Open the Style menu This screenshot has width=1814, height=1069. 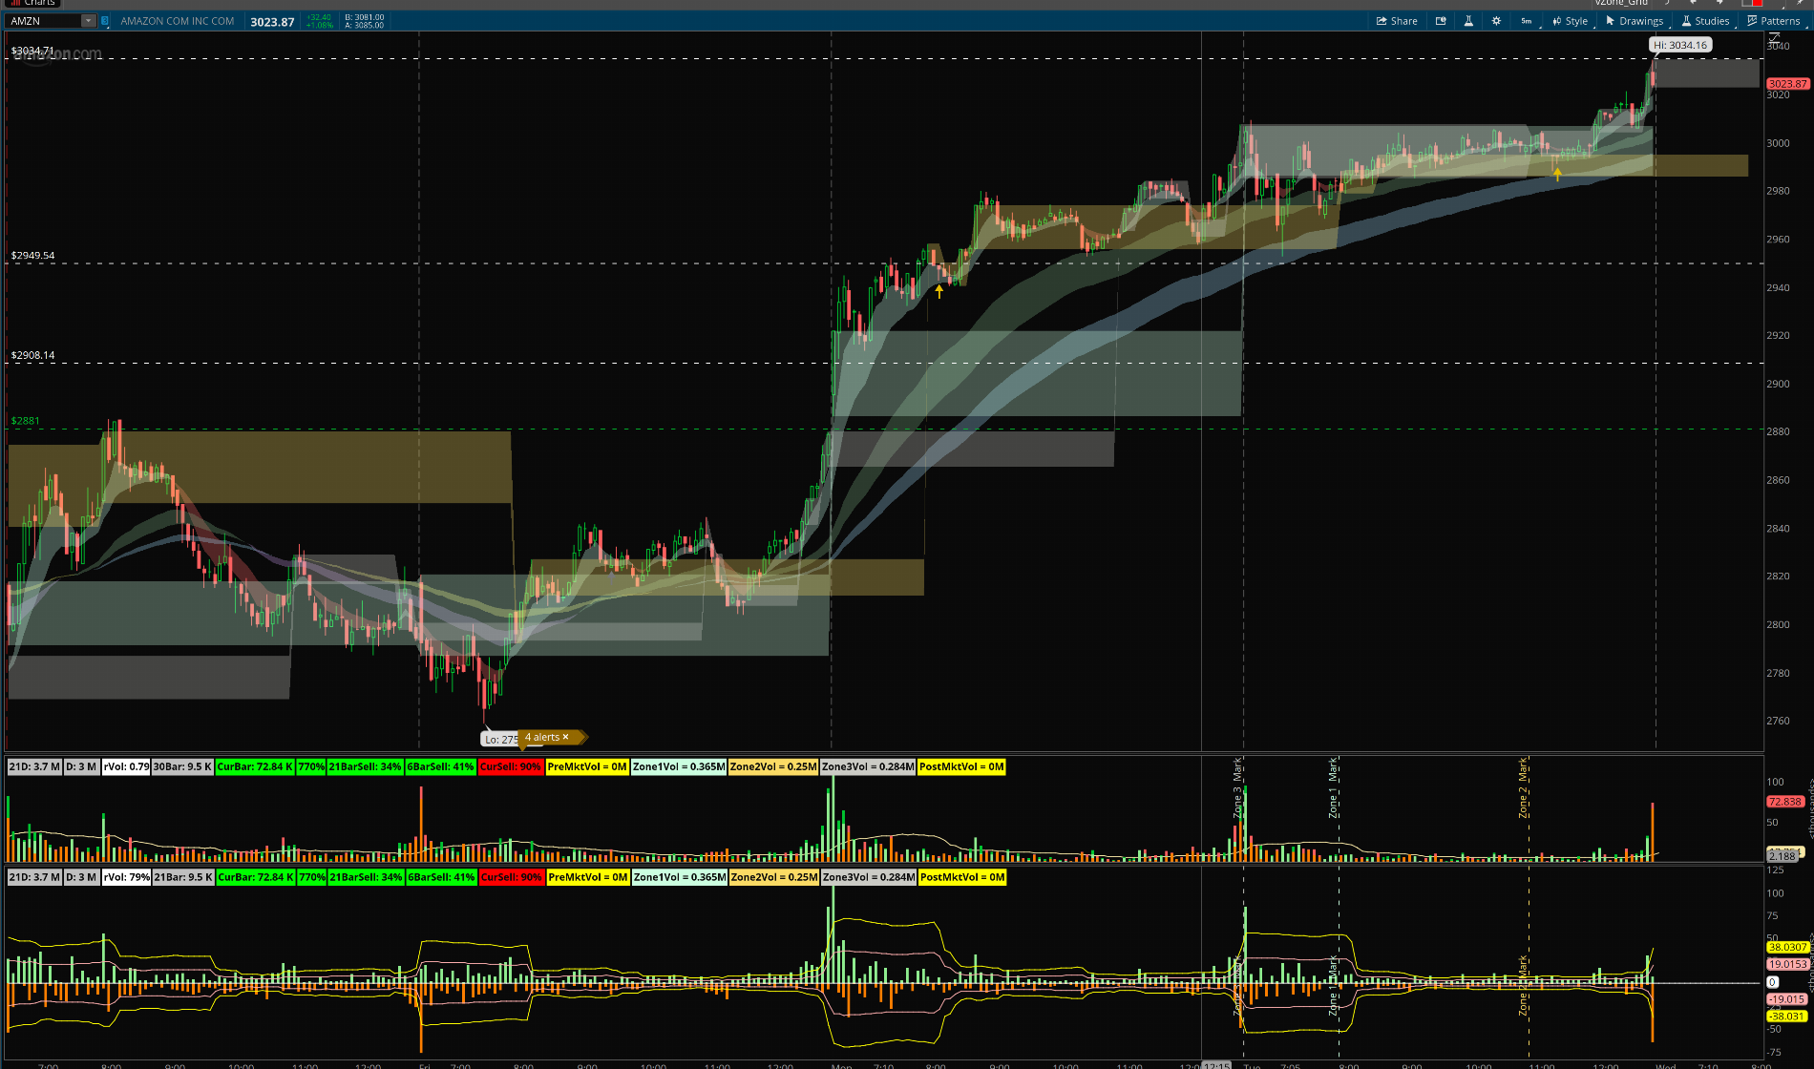click(x=1570, y=21)
